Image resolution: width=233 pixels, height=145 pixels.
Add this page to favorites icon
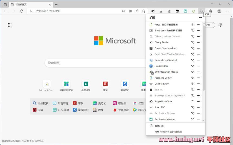coord(144,11)
